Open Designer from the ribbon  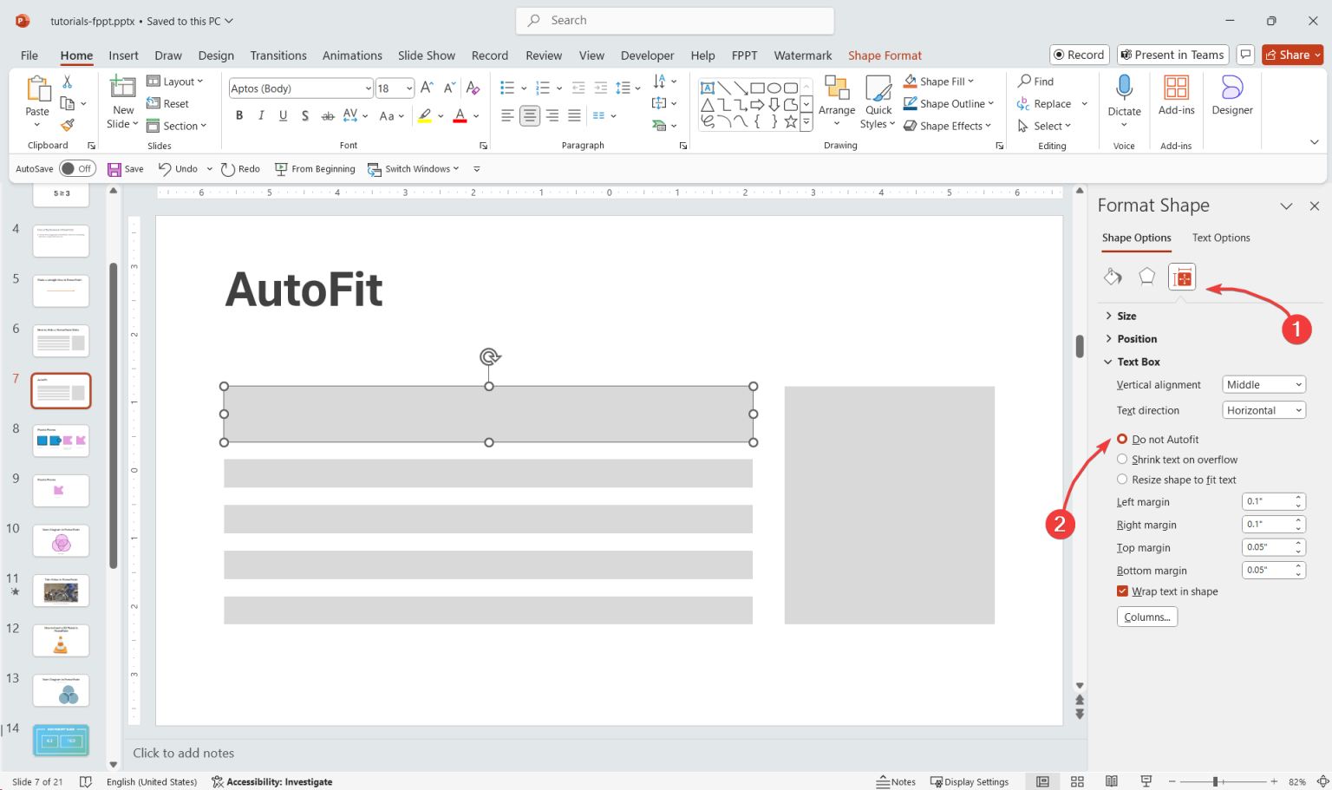point(1232,95)
